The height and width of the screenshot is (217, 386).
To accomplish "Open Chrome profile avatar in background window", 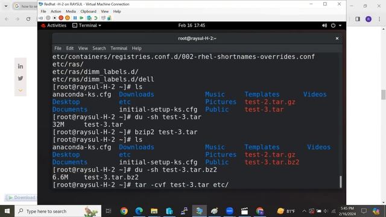I will (x=369, y=19).
